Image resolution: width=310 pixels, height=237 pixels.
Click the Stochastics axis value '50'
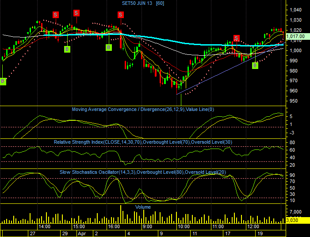click(292, 188)
